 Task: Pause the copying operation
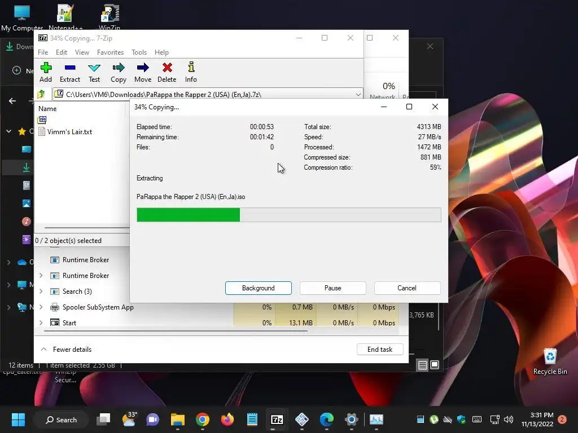point(333,288)
